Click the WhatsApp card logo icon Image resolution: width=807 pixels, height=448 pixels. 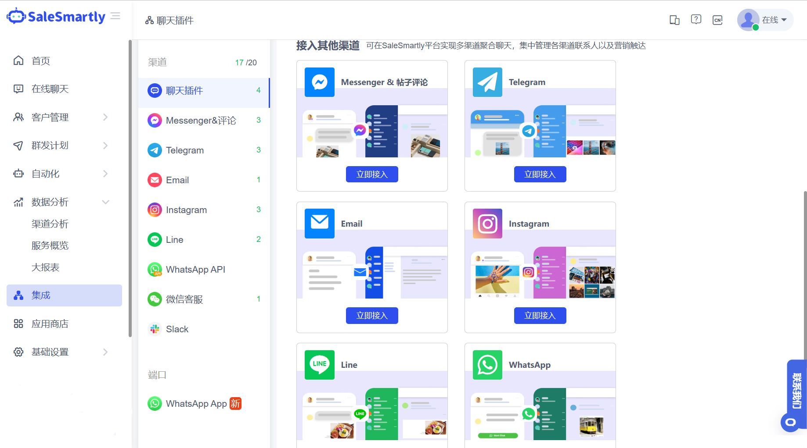point(487,365)
